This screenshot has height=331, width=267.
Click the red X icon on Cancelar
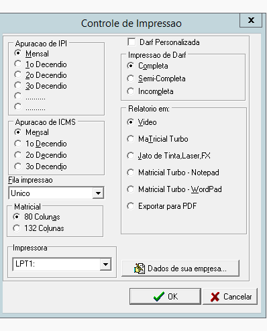[215, 297]
